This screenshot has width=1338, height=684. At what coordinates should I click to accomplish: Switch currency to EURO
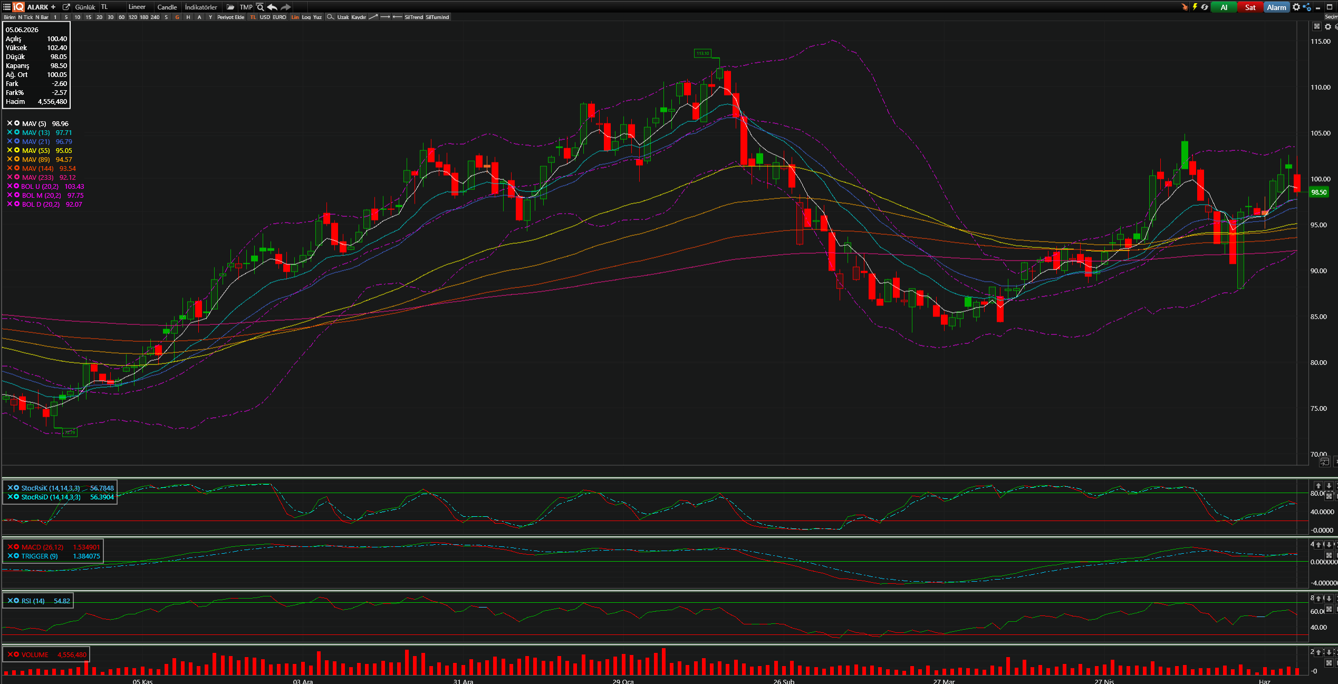(x=280, y=17)
